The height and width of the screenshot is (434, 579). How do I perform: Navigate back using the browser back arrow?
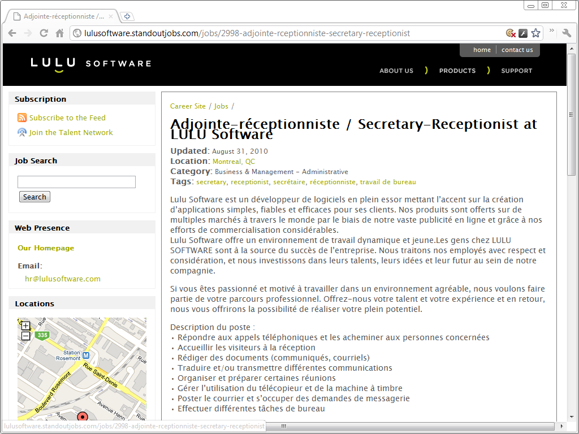(x=12, y=33)
